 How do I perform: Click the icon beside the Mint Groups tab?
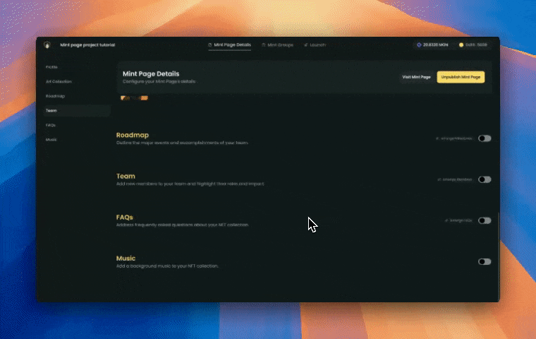(264, 45)
